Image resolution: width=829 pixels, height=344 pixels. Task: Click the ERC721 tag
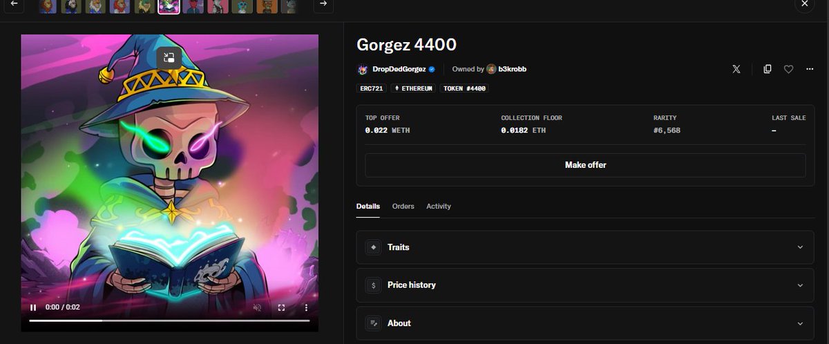[372, 88]
